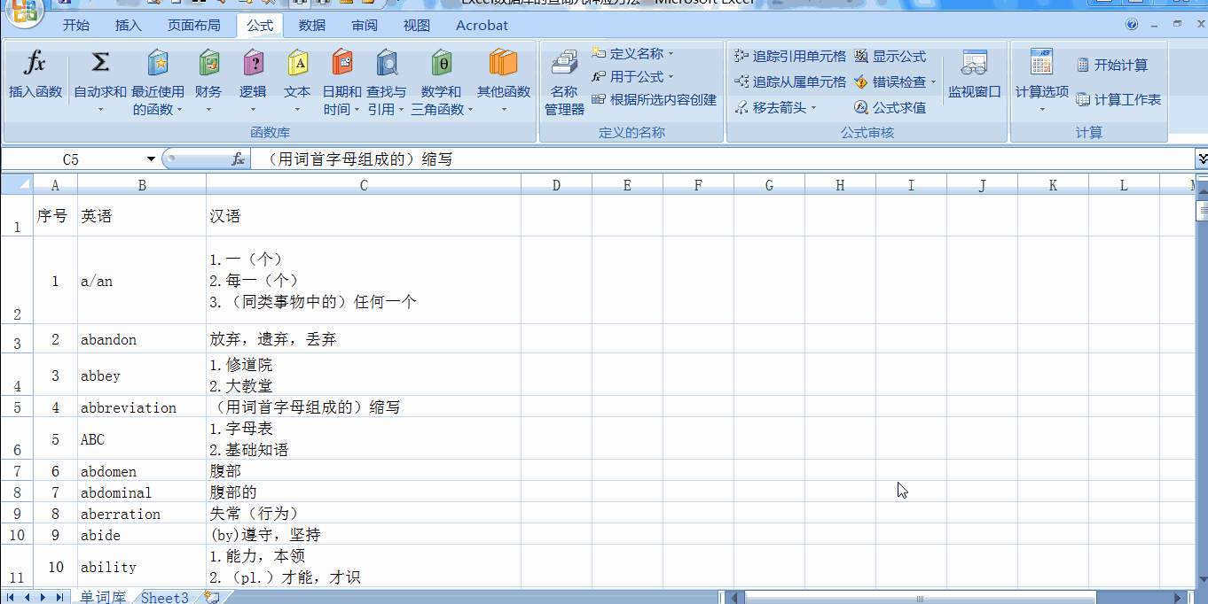Open the Watch Window (监视窗口)
Image resolution: width=1208 pixels, height=604 pixels.
pos(974,75)
